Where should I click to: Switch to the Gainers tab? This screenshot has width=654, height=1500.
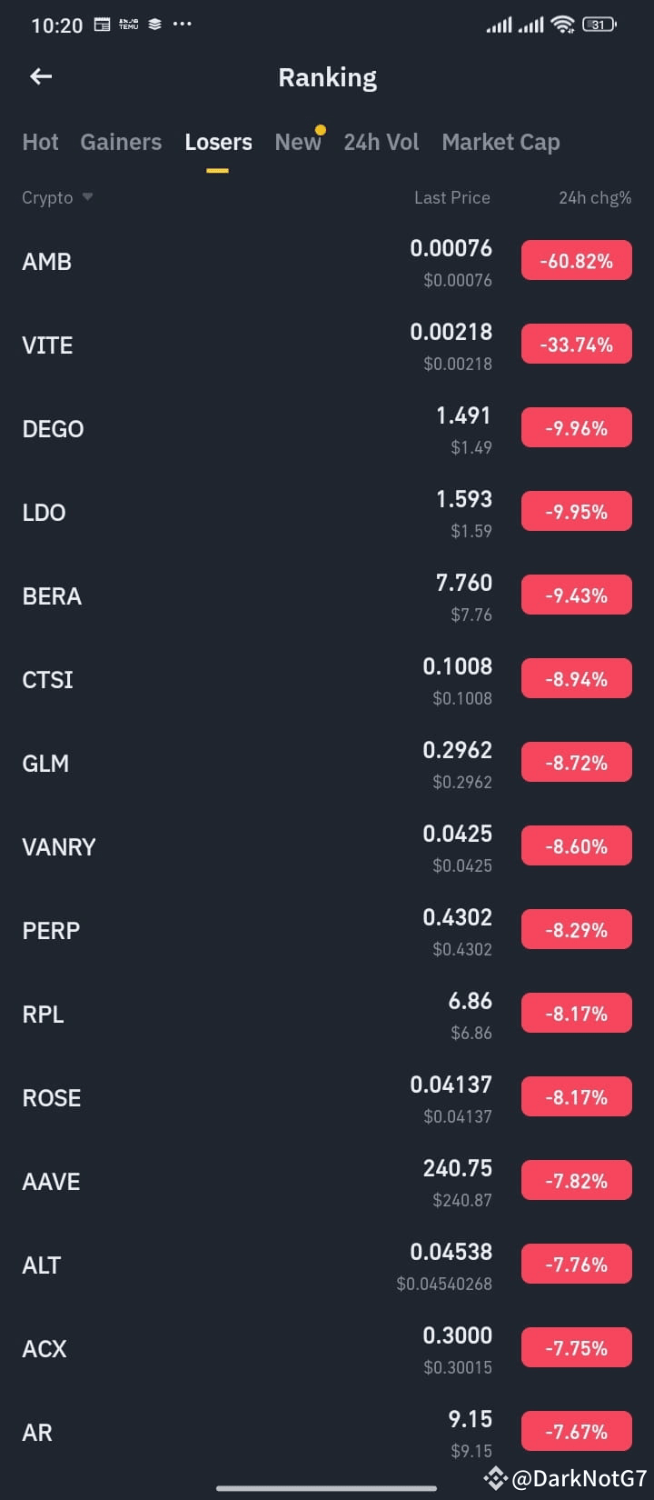(x=121, y=142)
